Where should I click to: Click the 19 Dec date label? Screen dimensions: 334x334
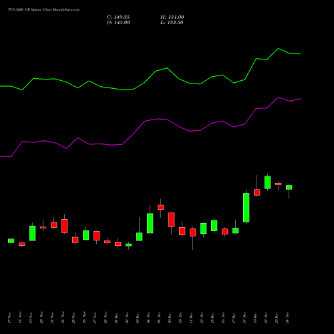pos(255,318)
